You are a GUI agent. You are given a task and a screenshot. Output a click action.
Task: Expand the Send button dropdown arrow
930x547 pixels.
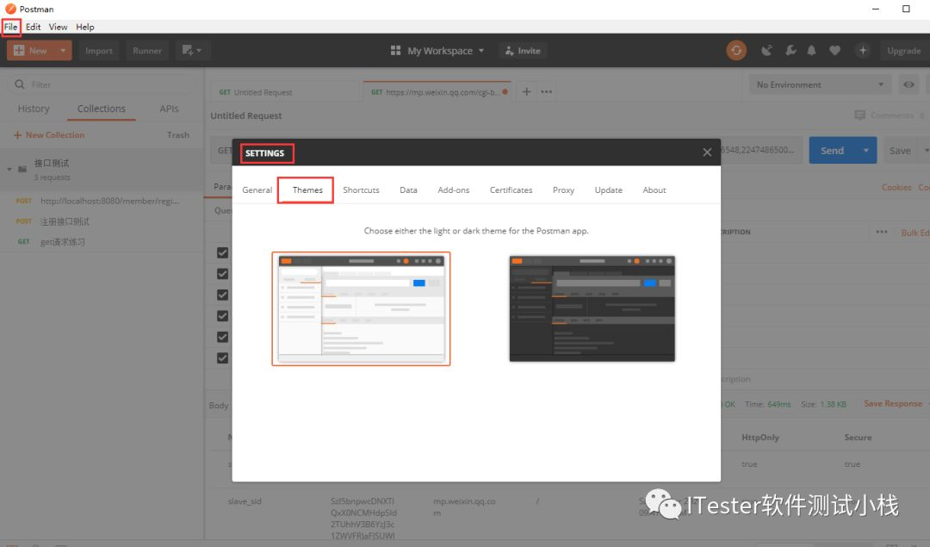tap(866, 151)
